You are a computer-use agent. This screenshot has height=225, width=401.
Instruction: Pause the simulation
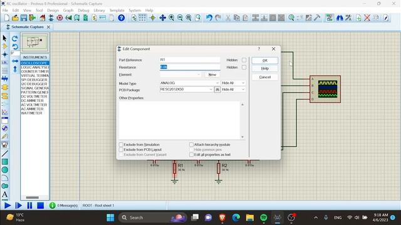click(29, 206)
